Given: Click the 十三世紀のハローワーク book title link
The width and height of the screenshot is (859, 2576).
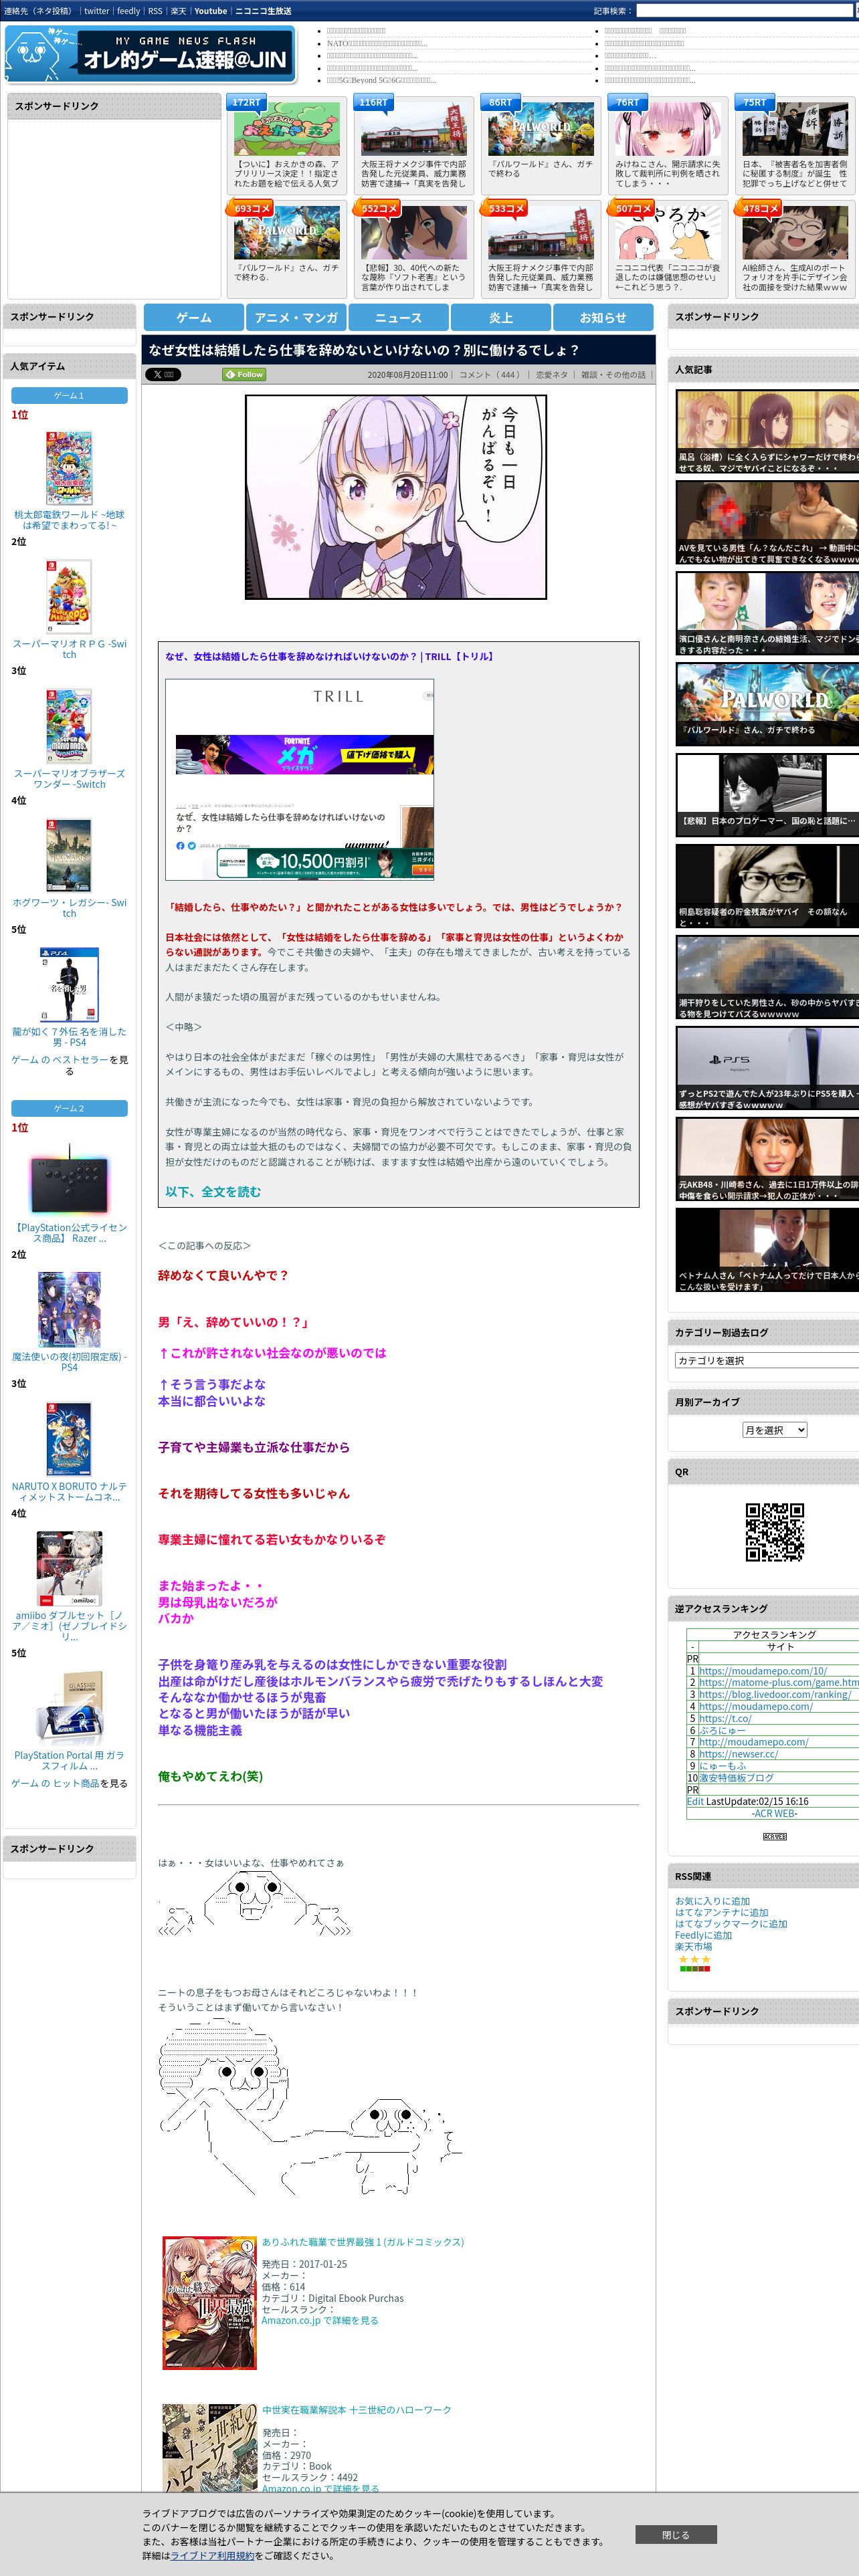Looking at the screenshot, I should point(356,2410).
